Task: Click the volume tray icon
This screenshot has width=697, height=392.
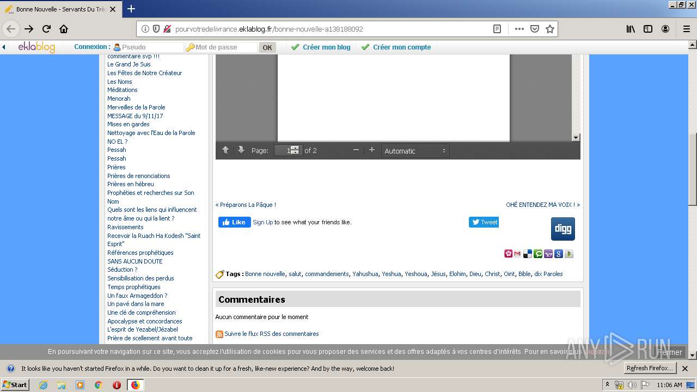Action: click(x=632, y=385)
